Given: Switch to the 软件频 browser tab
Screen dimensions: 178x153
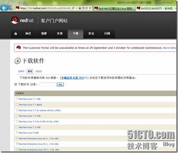Looking at the screenshot, I should tap(156, 8).
